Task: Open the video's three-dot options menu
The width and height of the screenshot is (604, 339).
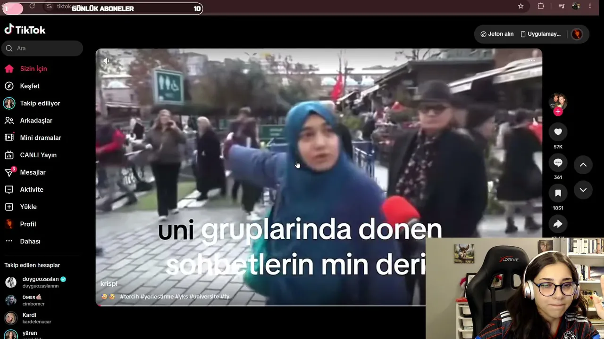Action: (531, 60)
